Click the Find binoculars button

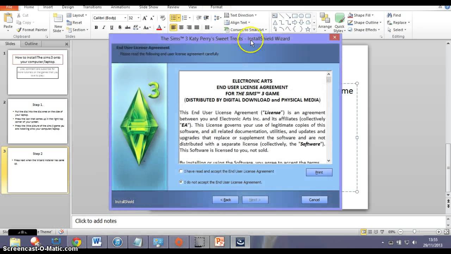[x=394, y=15]
